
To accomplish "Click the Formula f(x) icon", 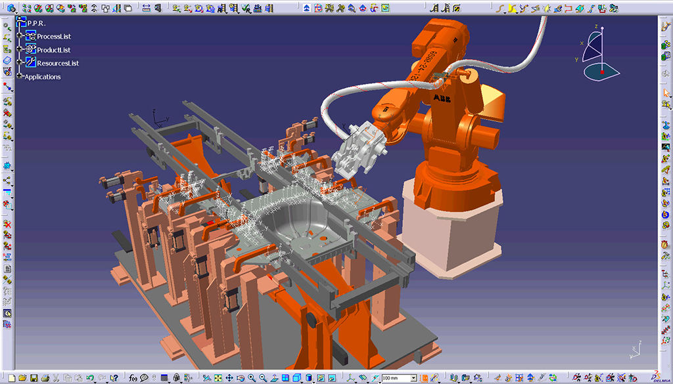I will 133,378.
